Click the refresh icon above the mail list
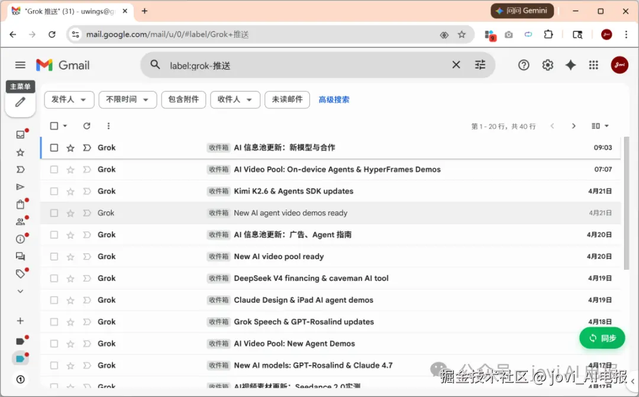This screenshot has width=639, height=397. [x=86, y=126]
